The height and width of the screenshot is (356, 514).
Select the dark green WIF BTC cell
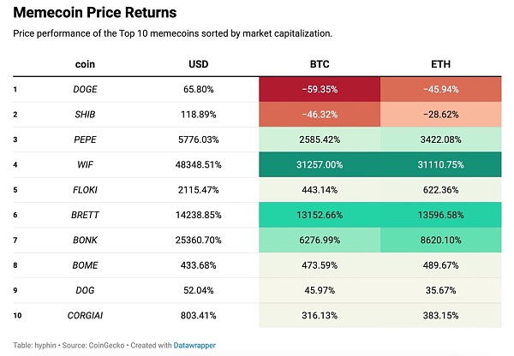point(320,163)
